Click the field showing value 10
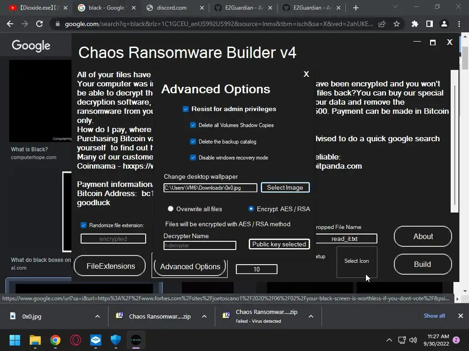This screenshot has width=469, height=351. 256,269
